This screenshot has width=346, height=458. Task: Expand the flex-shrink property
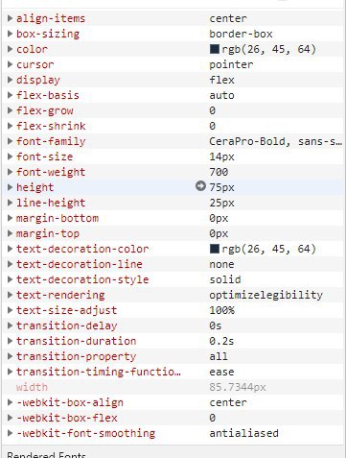pyautogui.click(x=10, y=126)
